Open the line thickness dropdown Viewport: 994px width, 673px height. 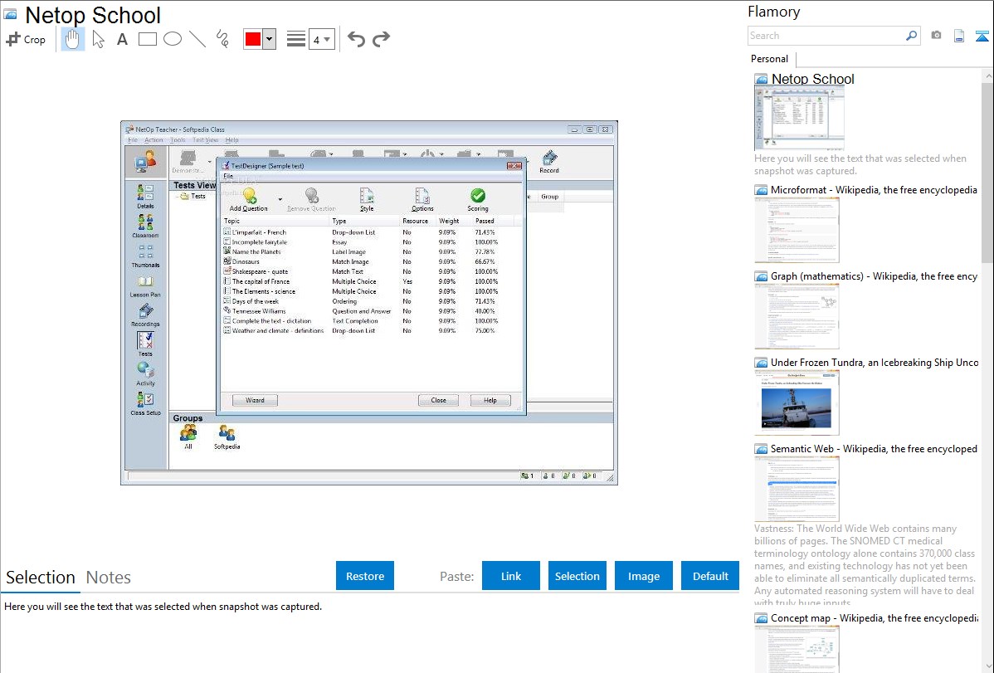point(320,39)
